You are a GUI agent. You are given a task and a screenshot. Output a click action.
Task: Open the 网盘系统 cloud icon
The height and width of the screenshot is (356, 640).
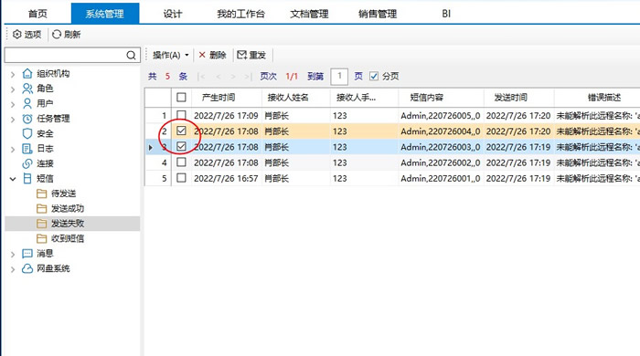click(x=27, y=268)
